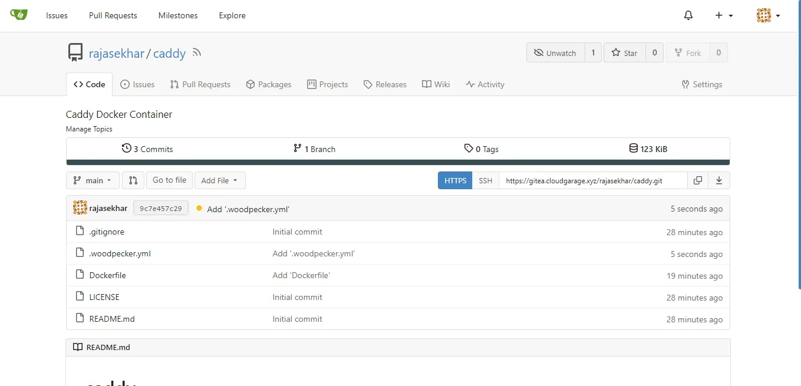Click the 19 minutes ago timestamp

tap(694, 276)
